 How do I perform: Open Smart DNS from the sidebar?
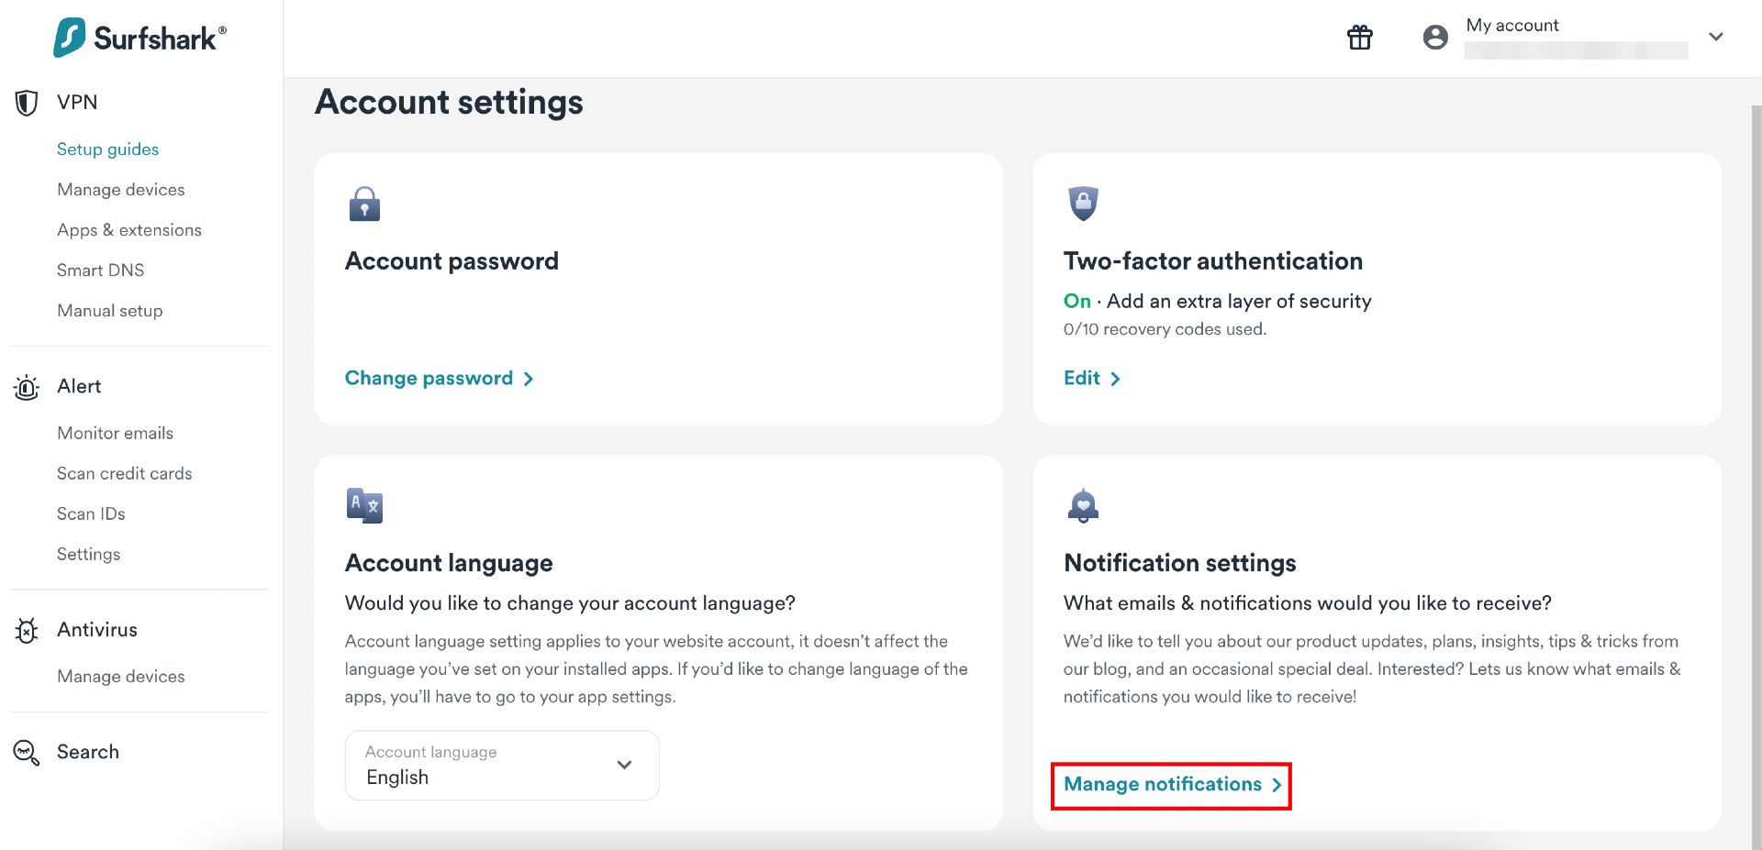[x=100, y=270]
